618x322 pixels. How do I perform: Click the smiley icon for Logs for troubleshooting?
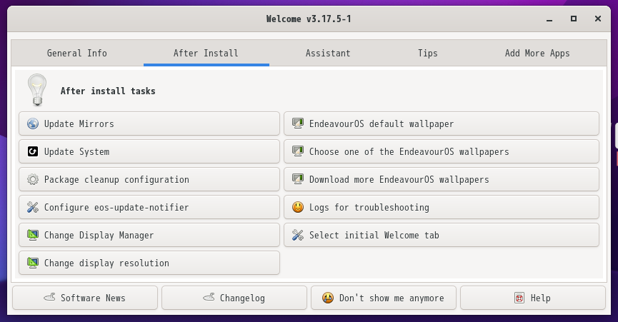click(298, 207)
